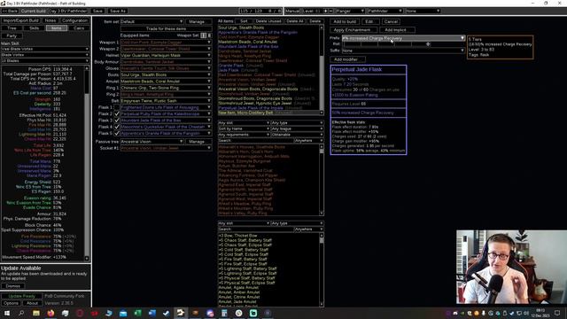567x319 pixels.
Task: Select Maelstrom Beads, Coral Amulet in All items
Action: (x=248, y=42)
